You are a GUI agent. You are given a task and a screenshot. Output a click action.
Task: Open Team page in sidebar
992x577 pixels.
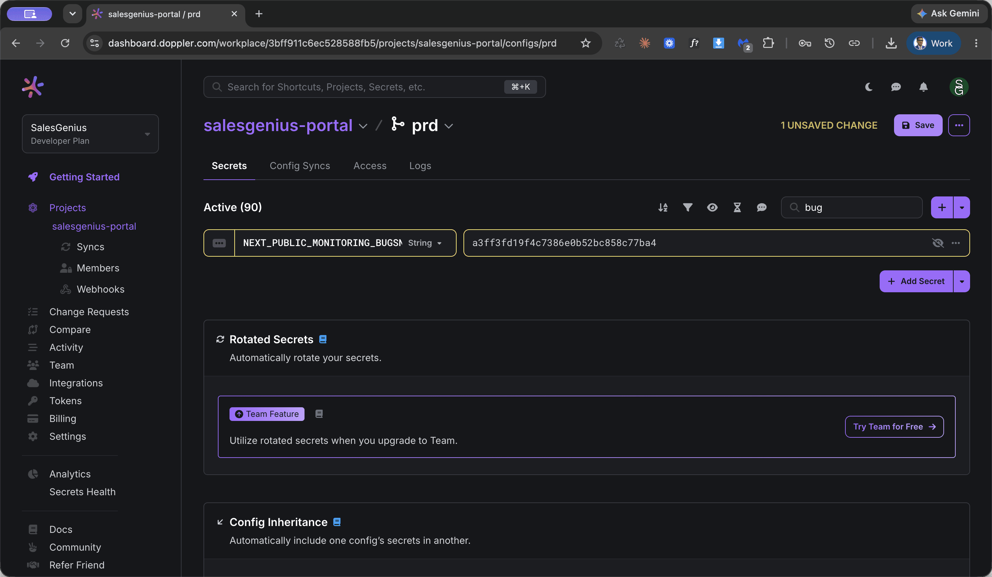click(61, 366)
